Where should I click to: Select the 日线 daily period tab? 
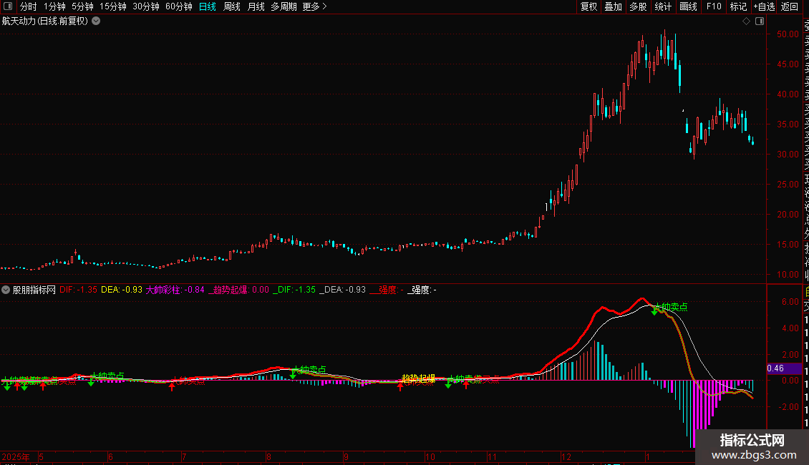208,6
